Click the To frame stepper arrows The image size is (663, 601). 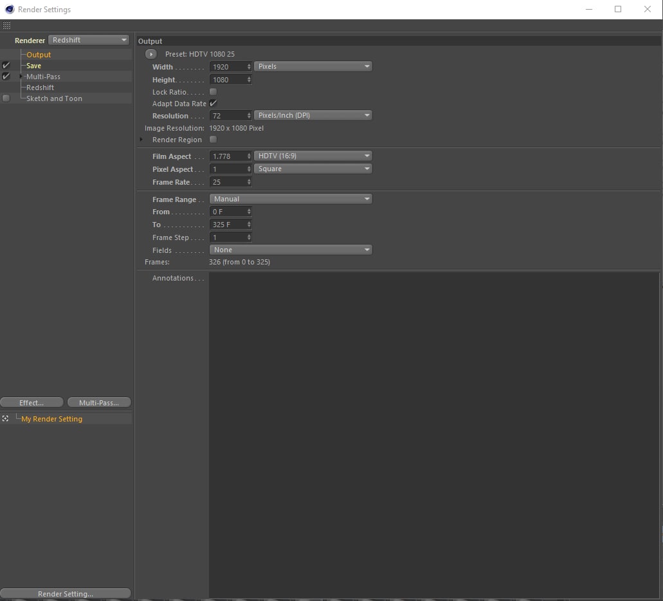[x=249, y=225]
